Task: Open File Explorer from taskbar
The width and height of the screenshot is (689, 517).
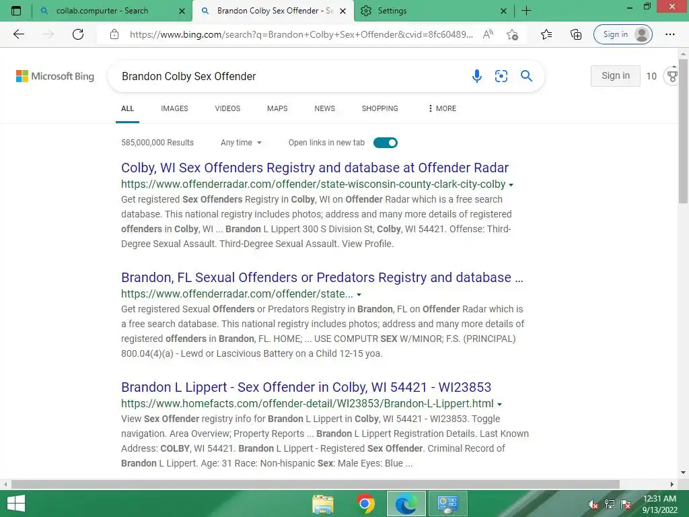Action: [x=323, y=504]
